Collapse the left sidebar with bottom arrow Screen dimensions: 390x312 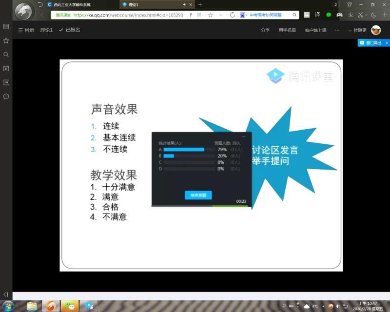pyautogui.click(x=6, y=294)
